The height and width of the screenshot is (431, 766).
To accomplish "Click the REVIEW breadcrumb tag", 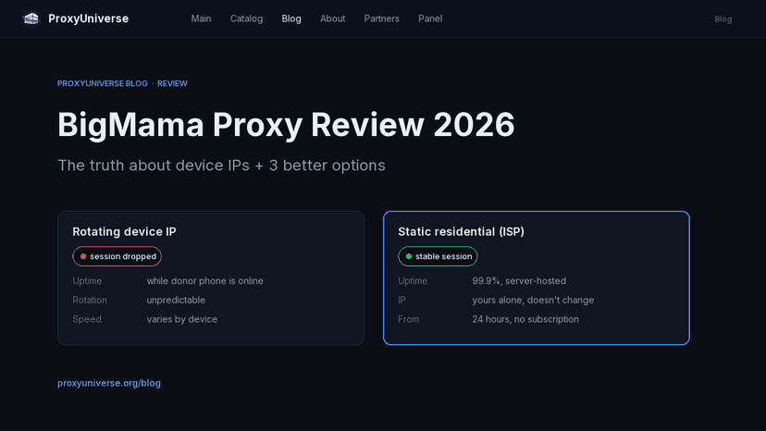I will pos(172,83).
